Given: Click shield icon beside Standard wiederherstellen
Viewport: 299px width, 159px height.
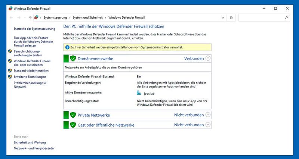Looking at the screenshot, I should tap(10, 71).
